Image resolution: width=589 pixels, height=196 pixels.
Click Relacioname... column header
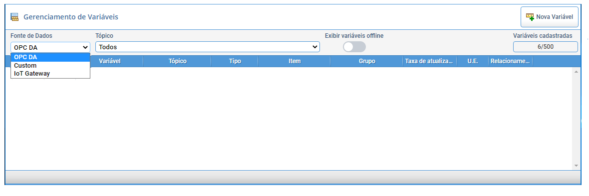click(x=511, y=61)
